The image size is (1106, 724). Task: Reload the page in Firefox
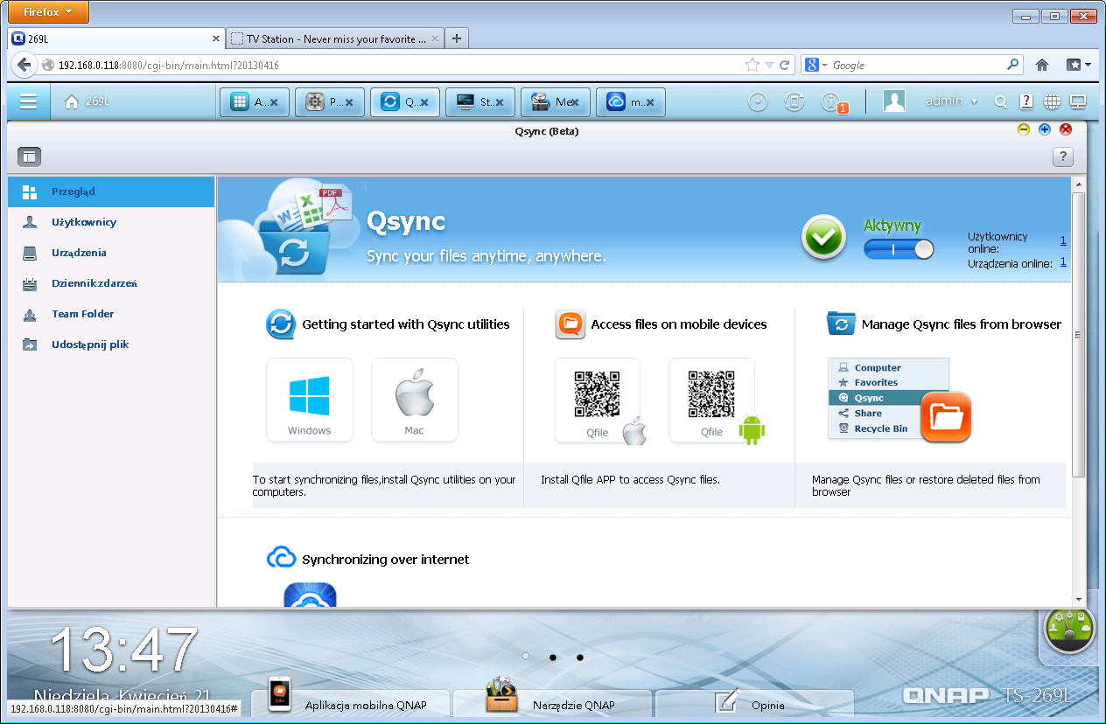pyautogui.click(x=785, y=65)
